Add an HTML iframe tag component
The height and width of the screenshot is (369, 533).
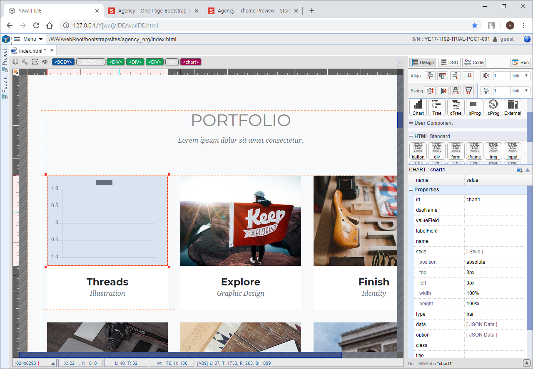click(x=475, y=151)
